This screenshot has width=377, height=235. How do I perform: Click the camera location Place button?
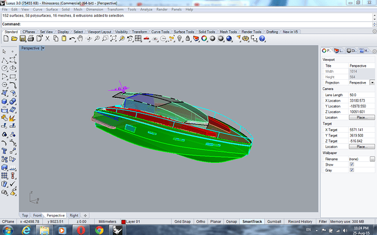tap(361, 117)
